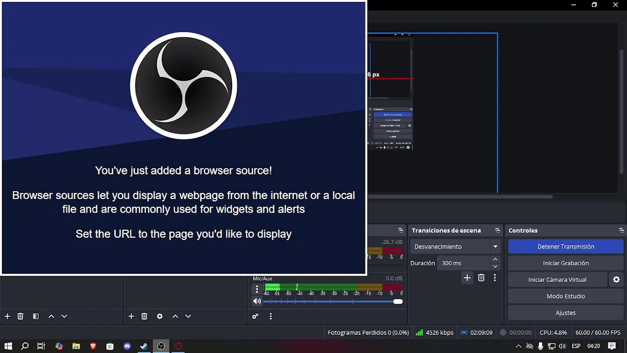
Task: Open taskbar search
Action: (25, 346)
